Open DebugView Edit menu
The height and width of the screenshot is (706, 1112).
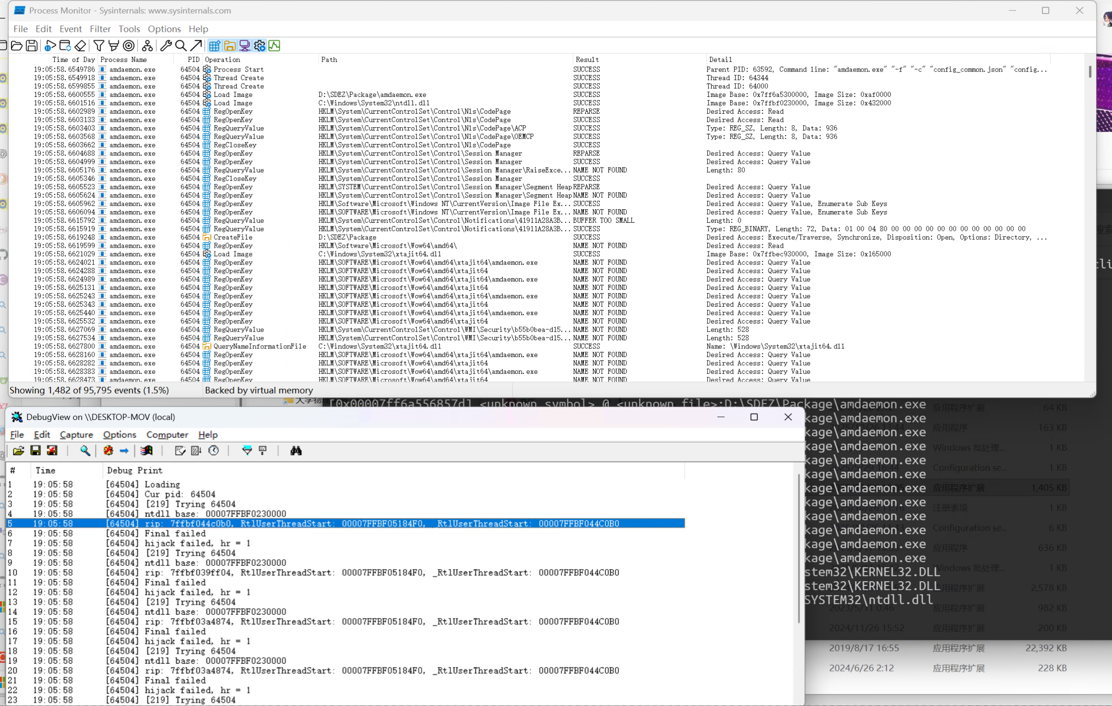pyautogui.click(x=42, y=434)
